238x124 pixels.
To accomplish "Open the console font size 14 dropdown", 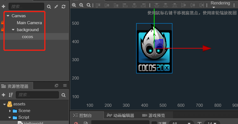I will pos(212,122).
